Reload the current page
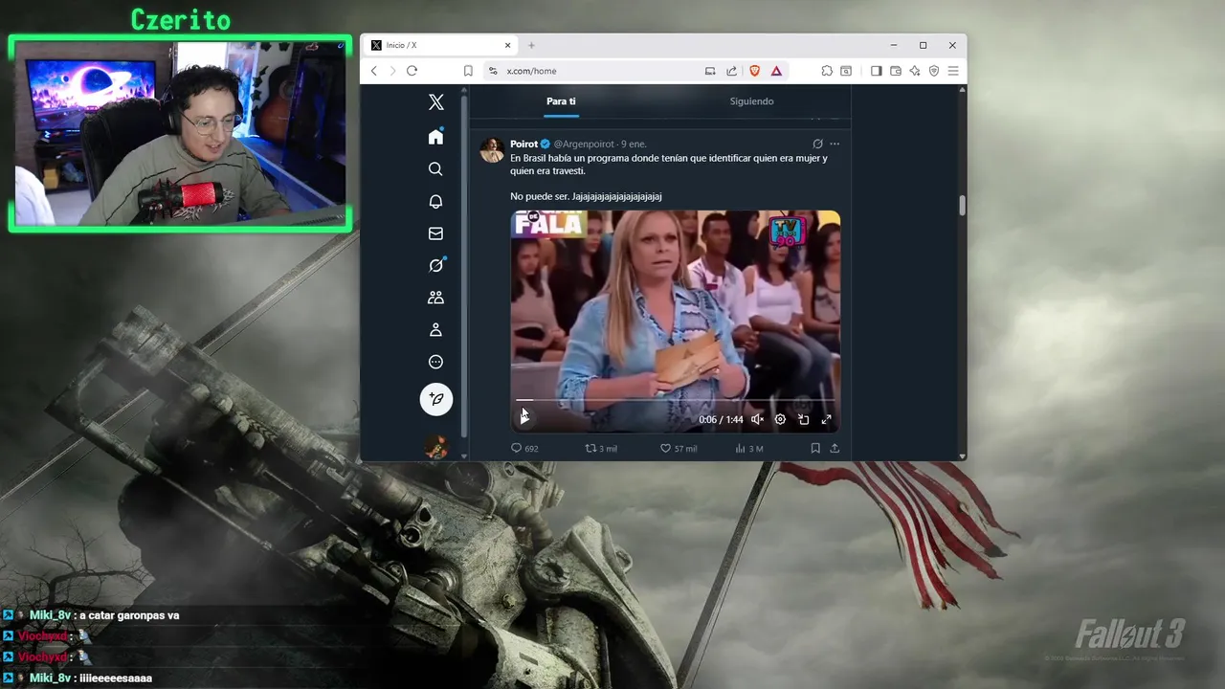Image resolution: width=1225 pixels, height=689 pixels. tap(412, 71)
